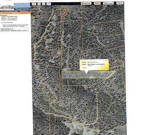163x135 pixels.
Task: Select the Address line in side panel
Action: point(9,18)
